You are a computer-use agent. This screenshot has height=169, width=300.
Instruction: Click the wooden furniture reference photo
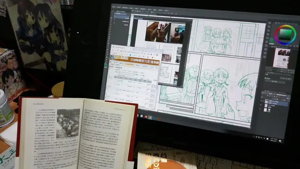(157, 32)
